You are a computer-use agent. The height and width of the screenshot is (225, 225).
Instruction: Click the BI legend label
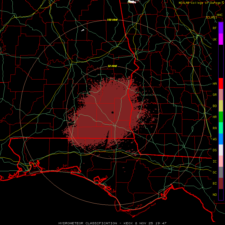click(x=214, y=183)
